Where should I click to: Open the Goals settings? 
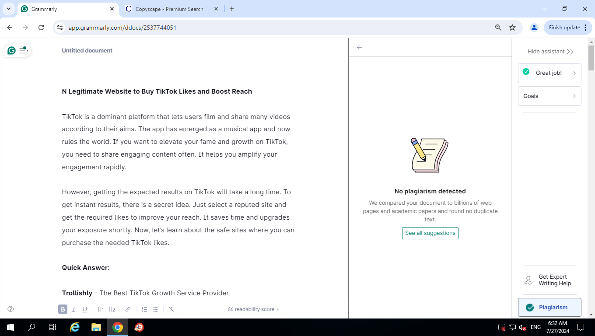pyautogui.click(x=549, y=96)
